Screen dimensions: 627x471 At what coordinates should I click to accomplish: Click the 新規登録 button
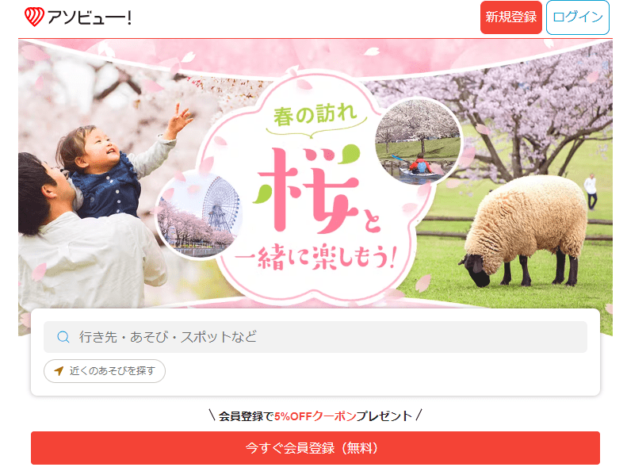[510, 17]
